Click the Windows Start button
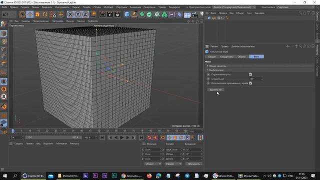320x180 pixels. [4, 176]
